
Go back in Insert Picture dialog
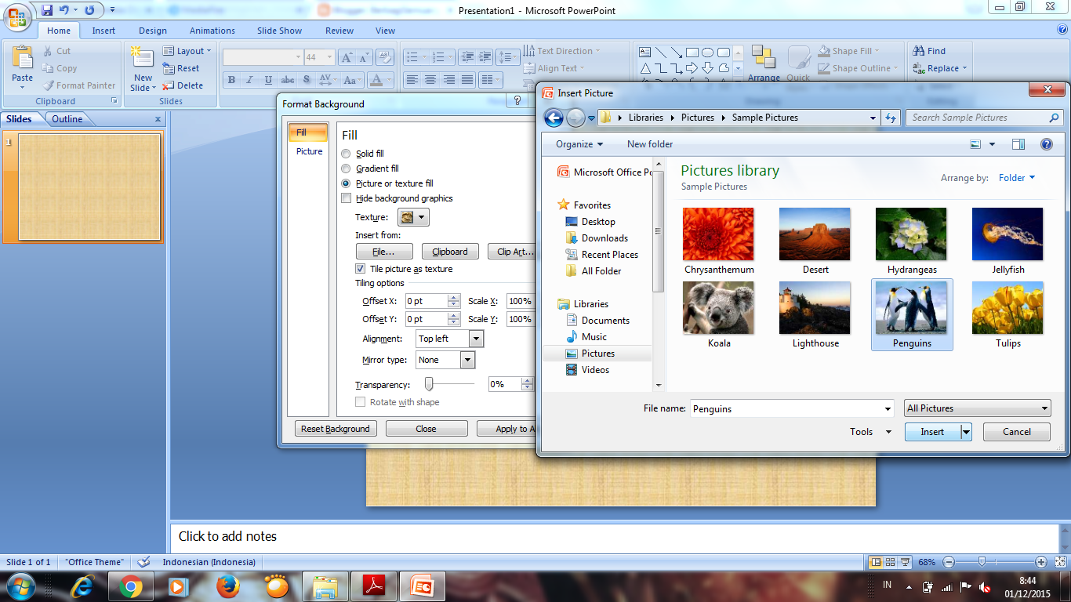(554, 118)
